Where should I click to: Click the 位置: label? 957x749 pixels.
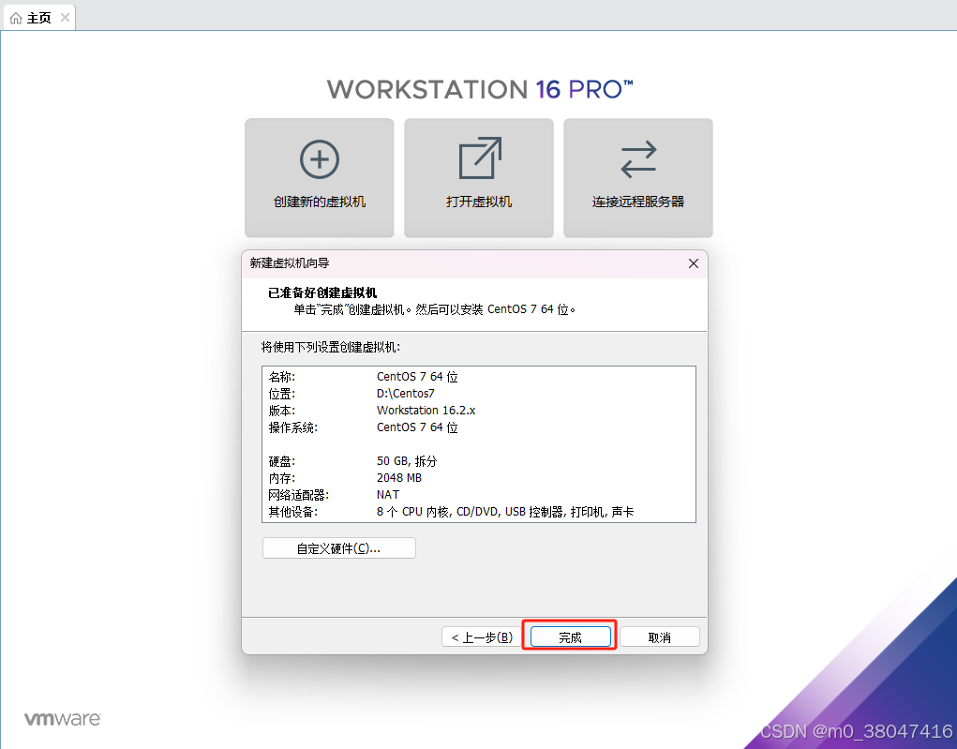coord(282,394)
